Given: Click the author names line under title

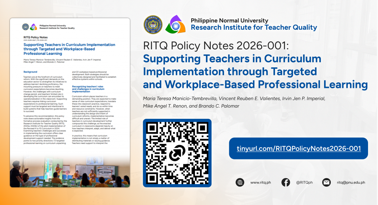Looking at the screenshot, I should (x=234, y=102).
